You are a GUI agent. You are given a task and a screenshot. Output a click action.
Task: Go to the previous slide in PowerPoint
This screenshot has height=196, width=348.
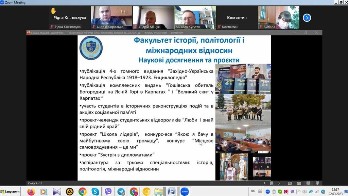(265, 183)
